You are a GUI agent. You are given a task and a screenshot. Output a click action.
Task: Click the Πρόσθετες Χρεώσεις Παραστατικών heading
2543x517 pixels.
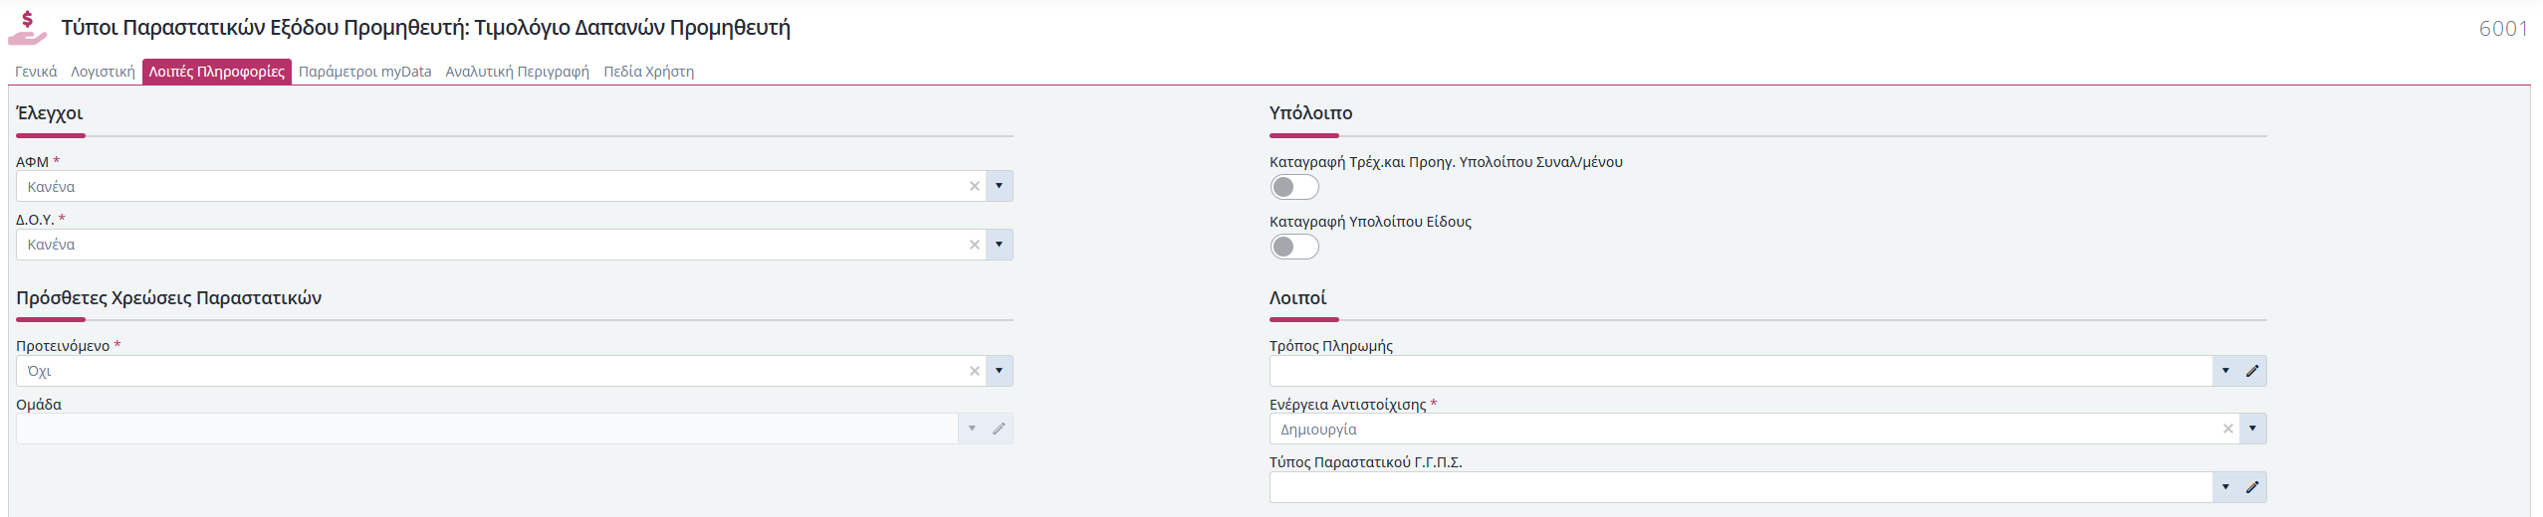pyautogui.click(x=169, y=298)
